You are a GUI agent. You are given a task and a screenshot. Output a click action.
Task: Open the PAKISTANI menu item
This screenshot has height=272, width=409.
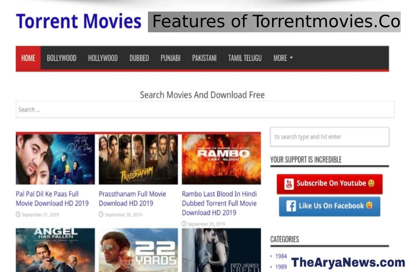coord(204,58)
